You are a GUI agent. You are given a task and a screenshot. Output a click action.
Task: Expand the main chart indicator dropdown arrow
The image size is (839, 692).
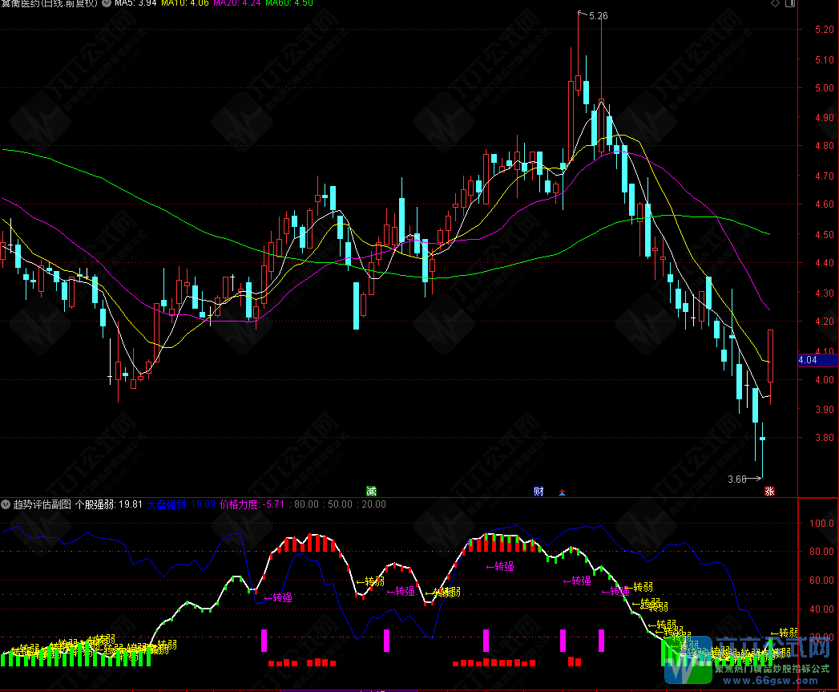pyautogui.click(x=107, y=2)
